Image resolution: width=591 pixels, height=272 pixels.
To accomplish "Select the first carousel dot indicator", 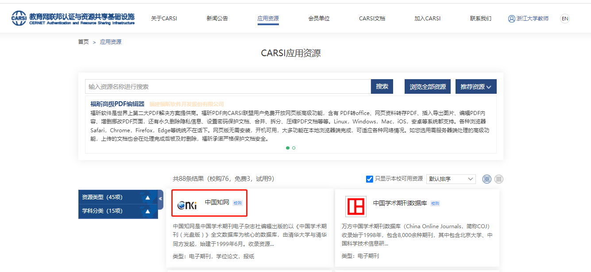I will 288,148.
